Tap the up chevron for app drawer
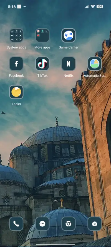The width and height of the screenshot is (111, 247). (x=56, y=201)
